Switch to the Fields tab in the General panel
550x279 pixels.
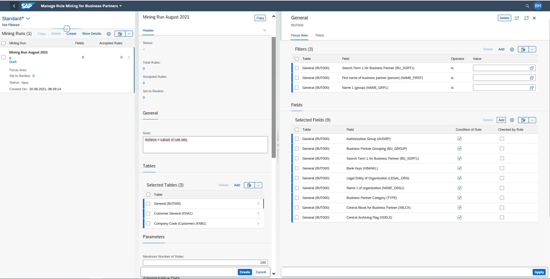pyautogui.click(x=319, y=35)
